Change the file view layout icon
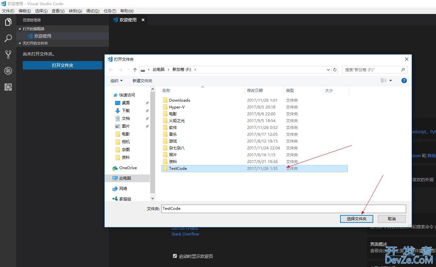This screenshot has height=267, width=436. (x=384, y=81)
